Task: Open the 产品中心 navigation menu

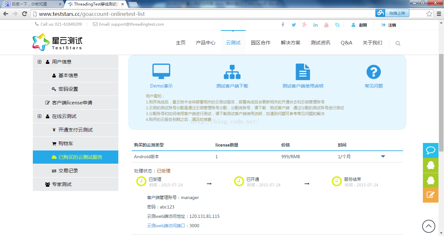Action: 205,43
